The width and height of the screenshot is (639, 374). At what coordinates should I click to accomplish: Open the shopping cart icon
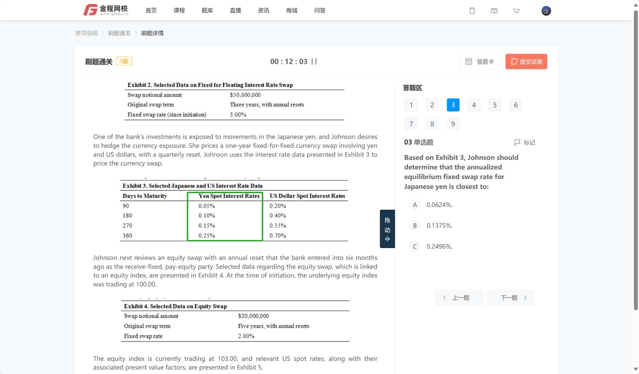point(516,11)
